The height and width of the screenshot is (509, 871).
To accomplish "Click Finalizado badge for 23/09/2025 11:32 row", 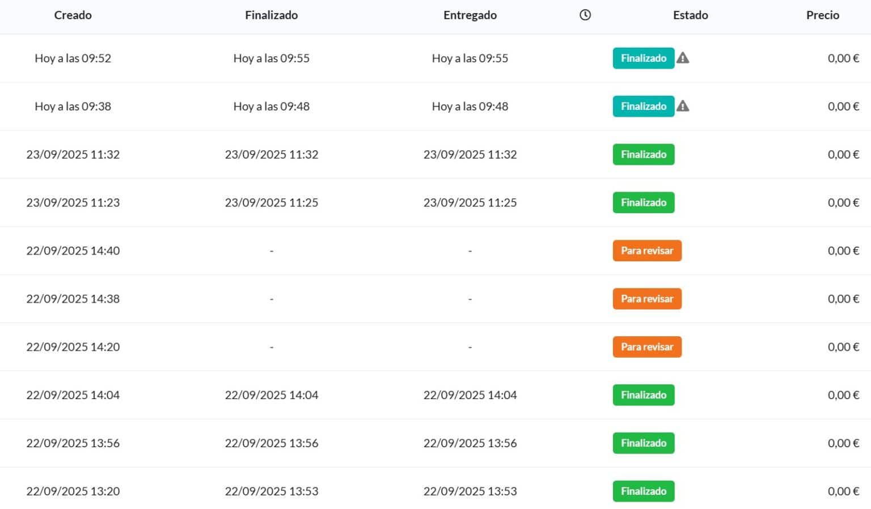I will click(643, 155).
